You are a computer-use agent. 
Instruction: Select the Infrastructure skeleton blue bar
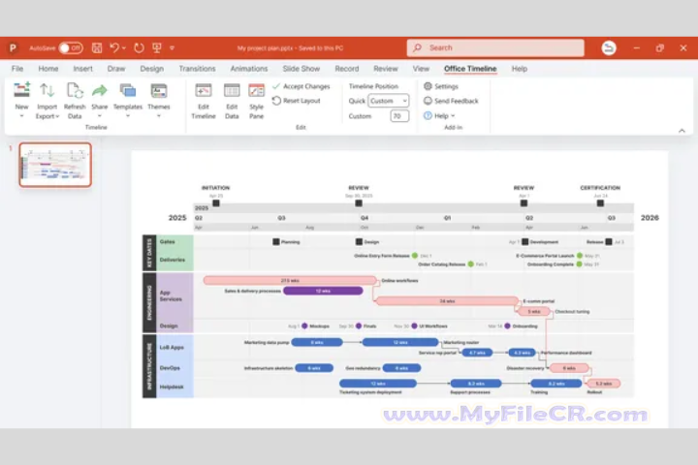pos(314,368)
